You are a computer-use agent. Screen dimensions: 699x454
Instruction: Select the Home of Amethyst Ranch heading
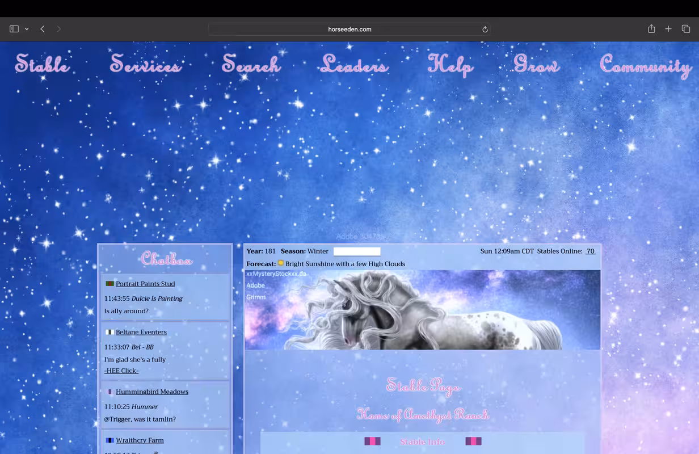point(423,415)
